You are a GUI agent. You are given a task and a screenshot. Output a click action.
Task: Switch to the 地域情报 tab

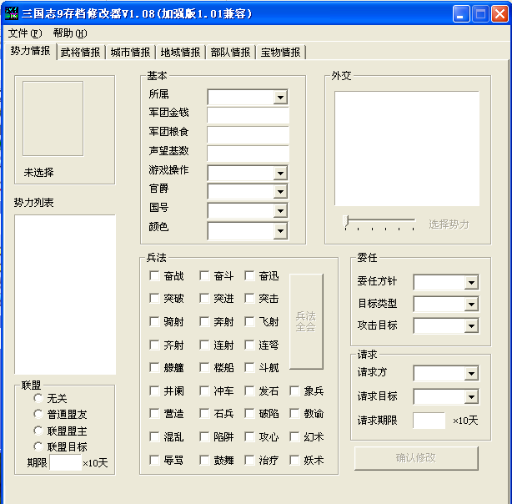(x=180, y=53)
